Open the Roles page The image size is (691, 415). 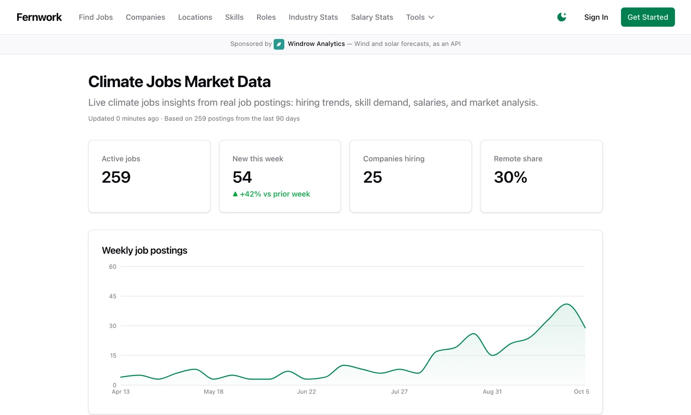pyautogui.click(x=266, y=17)
